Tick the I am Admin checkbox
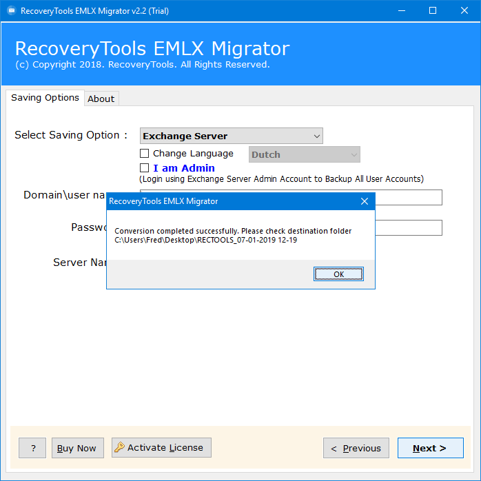This screenshot has height=481, width=481. click(144, 167)
